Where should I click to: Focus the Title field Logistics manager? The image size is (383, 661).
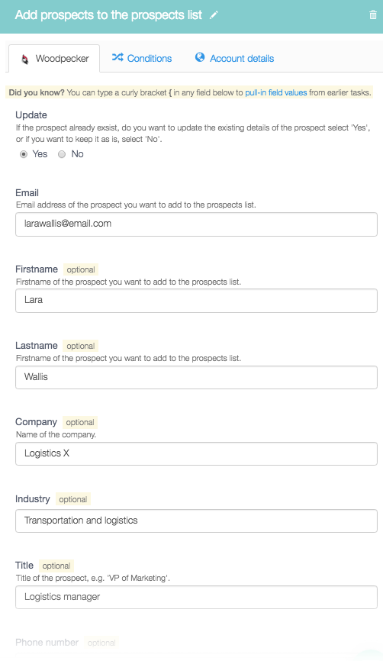pyautogui.click(x=196, y=597)
